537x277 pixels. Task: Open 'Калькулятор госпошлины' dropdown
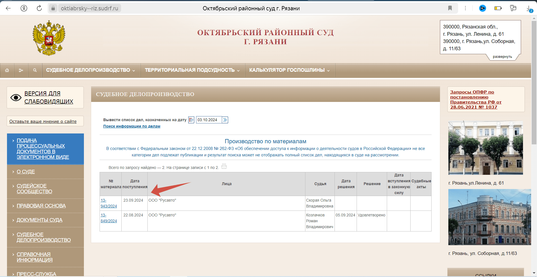pos(289,70)
